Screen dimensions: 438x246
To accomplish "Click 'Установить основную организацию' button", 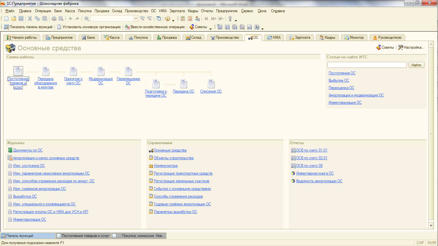I will pyautogui.click(x=89, y=27).
